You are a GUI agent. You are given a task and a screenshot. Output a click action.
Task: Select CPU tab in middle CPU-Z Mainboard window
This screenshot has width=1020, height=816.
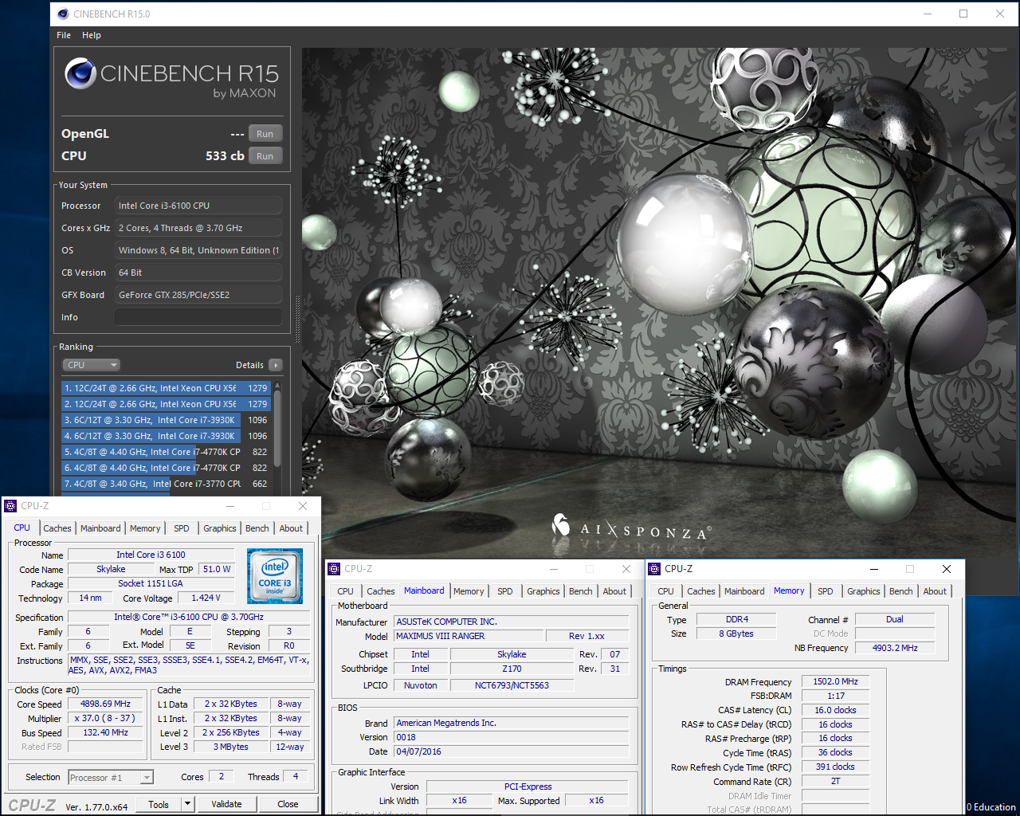click(x=345, y=591)
